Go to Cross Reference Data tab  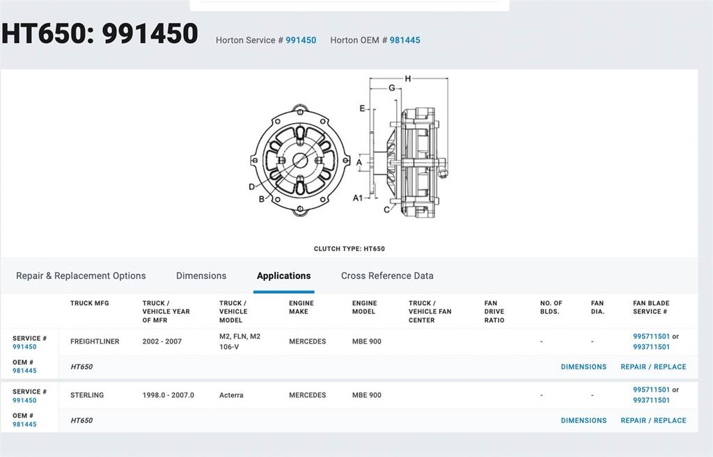point(387,276)
